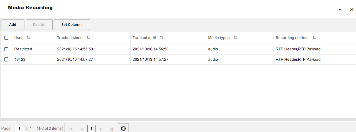Select the 49123 user cell
This screenshot has width=356, height=132.
20,60
